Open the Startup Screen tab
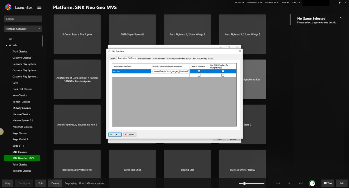 click(145, 58)
